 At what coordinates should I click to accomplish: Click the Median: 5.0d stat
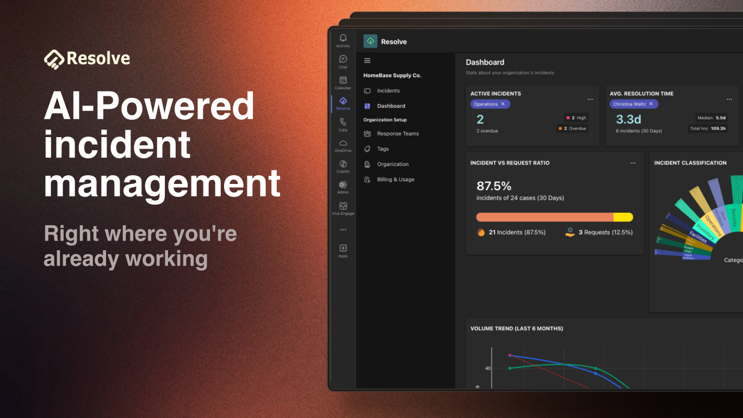pos(711,118)
